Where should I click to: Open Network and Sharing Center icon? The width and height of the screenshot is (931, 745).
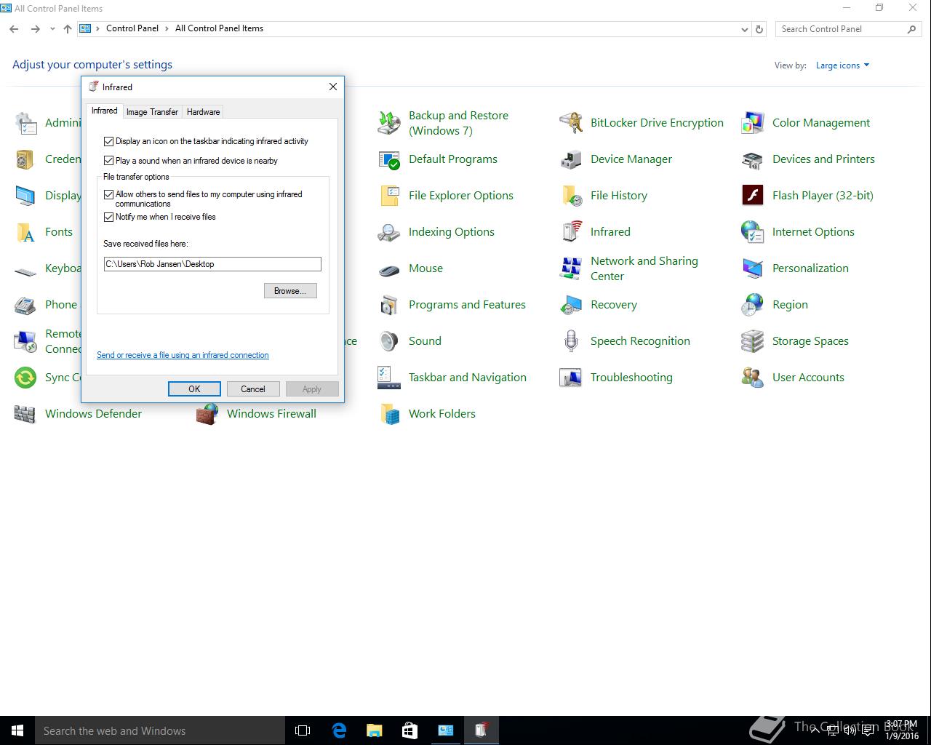571,268
